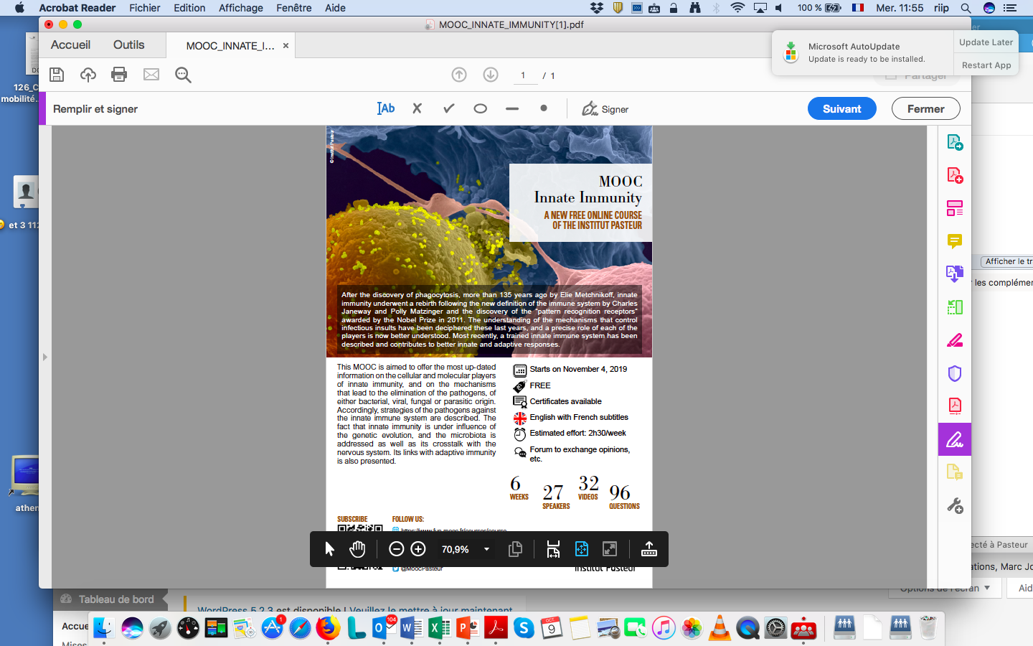Viewport: 1033px width, 646px height.
Task: Print the document with the printer icon
Action: [119, 75]
